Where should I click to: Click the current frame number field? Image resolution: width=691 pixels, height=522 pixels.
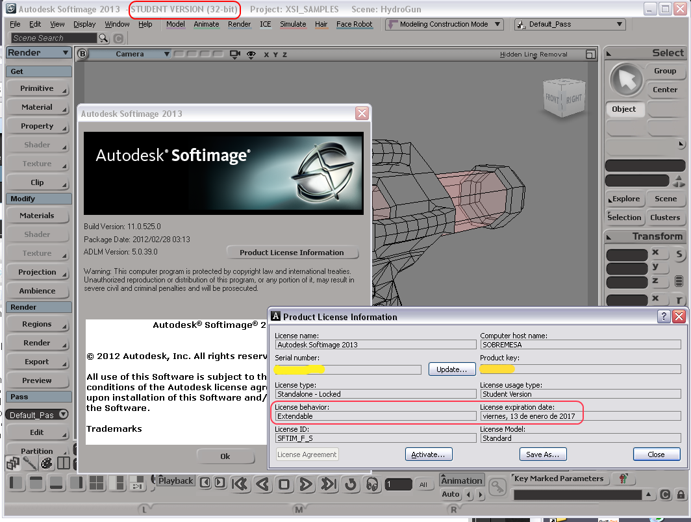click(398, 484)
